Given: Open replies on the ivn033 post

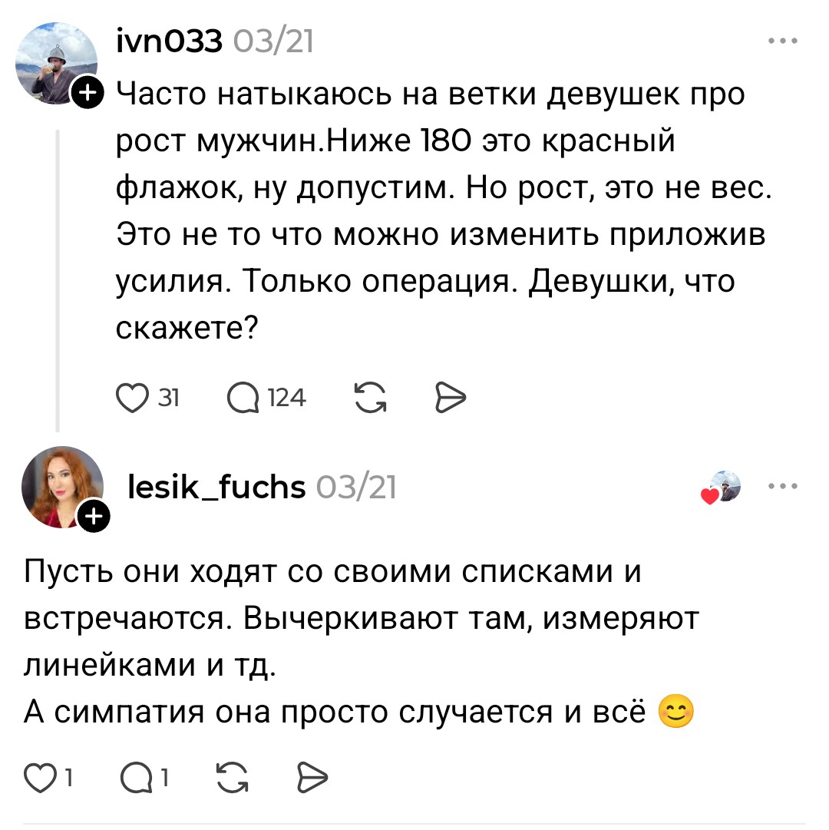Looking at the screenshot, I should pyautogui.click(x=243, y=397).
